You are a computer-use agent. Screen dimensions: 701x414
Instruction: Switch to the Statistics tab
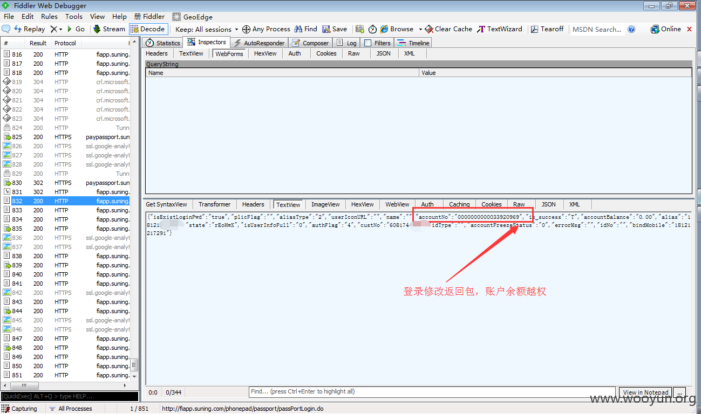(x=163, y=43)
